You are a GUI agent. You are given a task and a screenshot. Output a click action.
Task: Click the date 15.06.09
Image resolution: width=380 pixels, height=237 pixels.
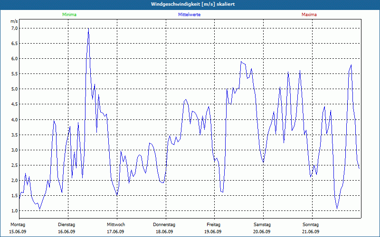pos(18,232)
